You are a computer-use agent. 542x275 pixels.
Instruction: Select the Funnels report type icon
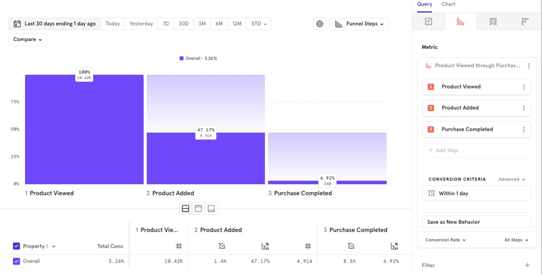click(x=460, y=22)
